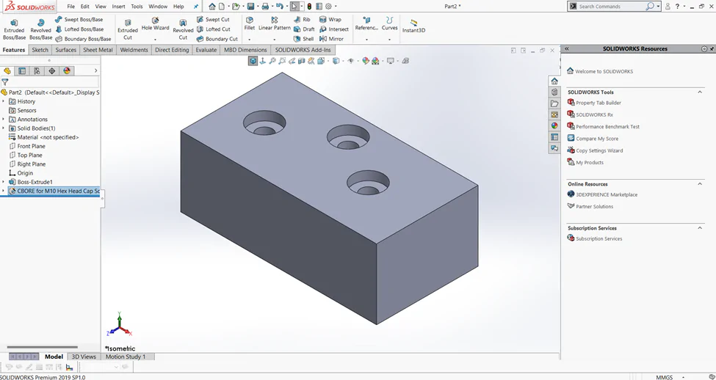Open the DisplayManager tab in the left panel

[67, 70]
